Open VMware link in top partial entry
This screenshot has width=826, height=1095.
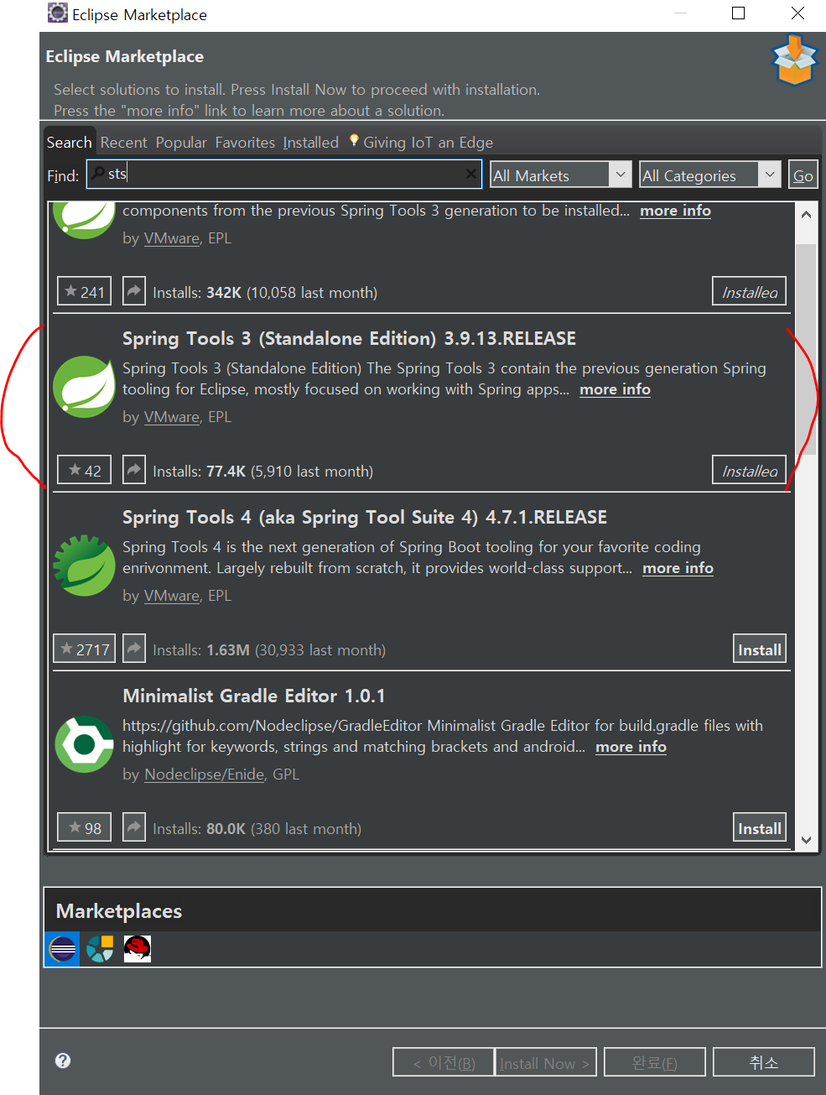pos(172,237)
